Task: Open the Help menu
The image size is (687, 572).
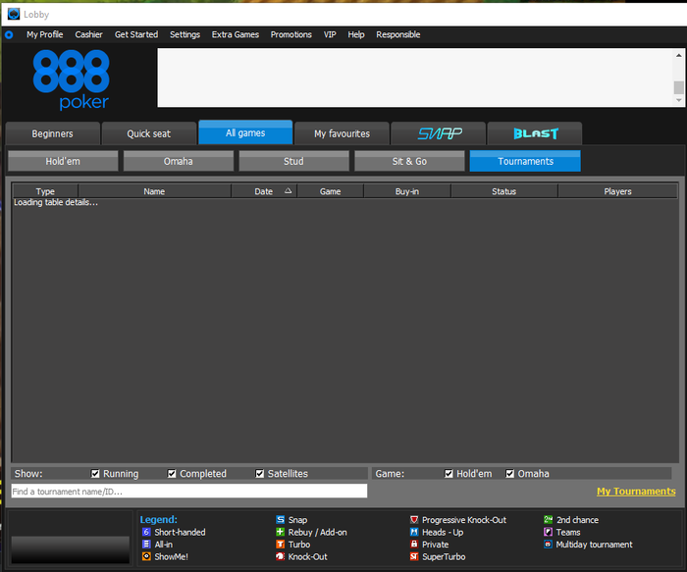Action: (x=356, y=34)
